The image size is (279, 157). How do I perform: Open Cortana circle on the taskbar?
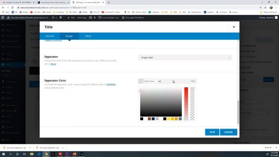[17, 154]
